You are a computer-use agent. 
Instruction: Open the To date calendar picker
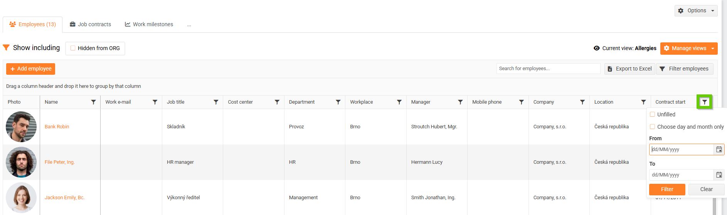[x=719, y=175]
